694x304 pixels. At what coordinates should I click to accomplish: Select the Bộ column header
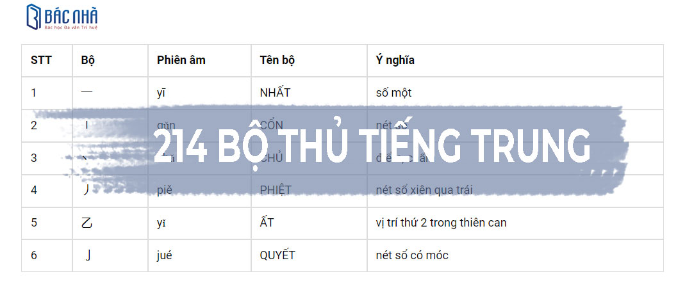(x=88, y=61)
